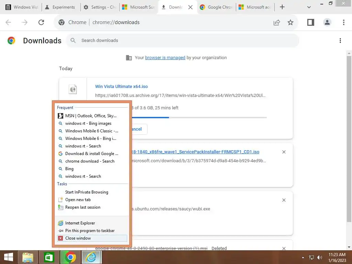Click the 'Today' date heading
The height and width of the screenshot is (264, 352).
[x=66, y=68]
